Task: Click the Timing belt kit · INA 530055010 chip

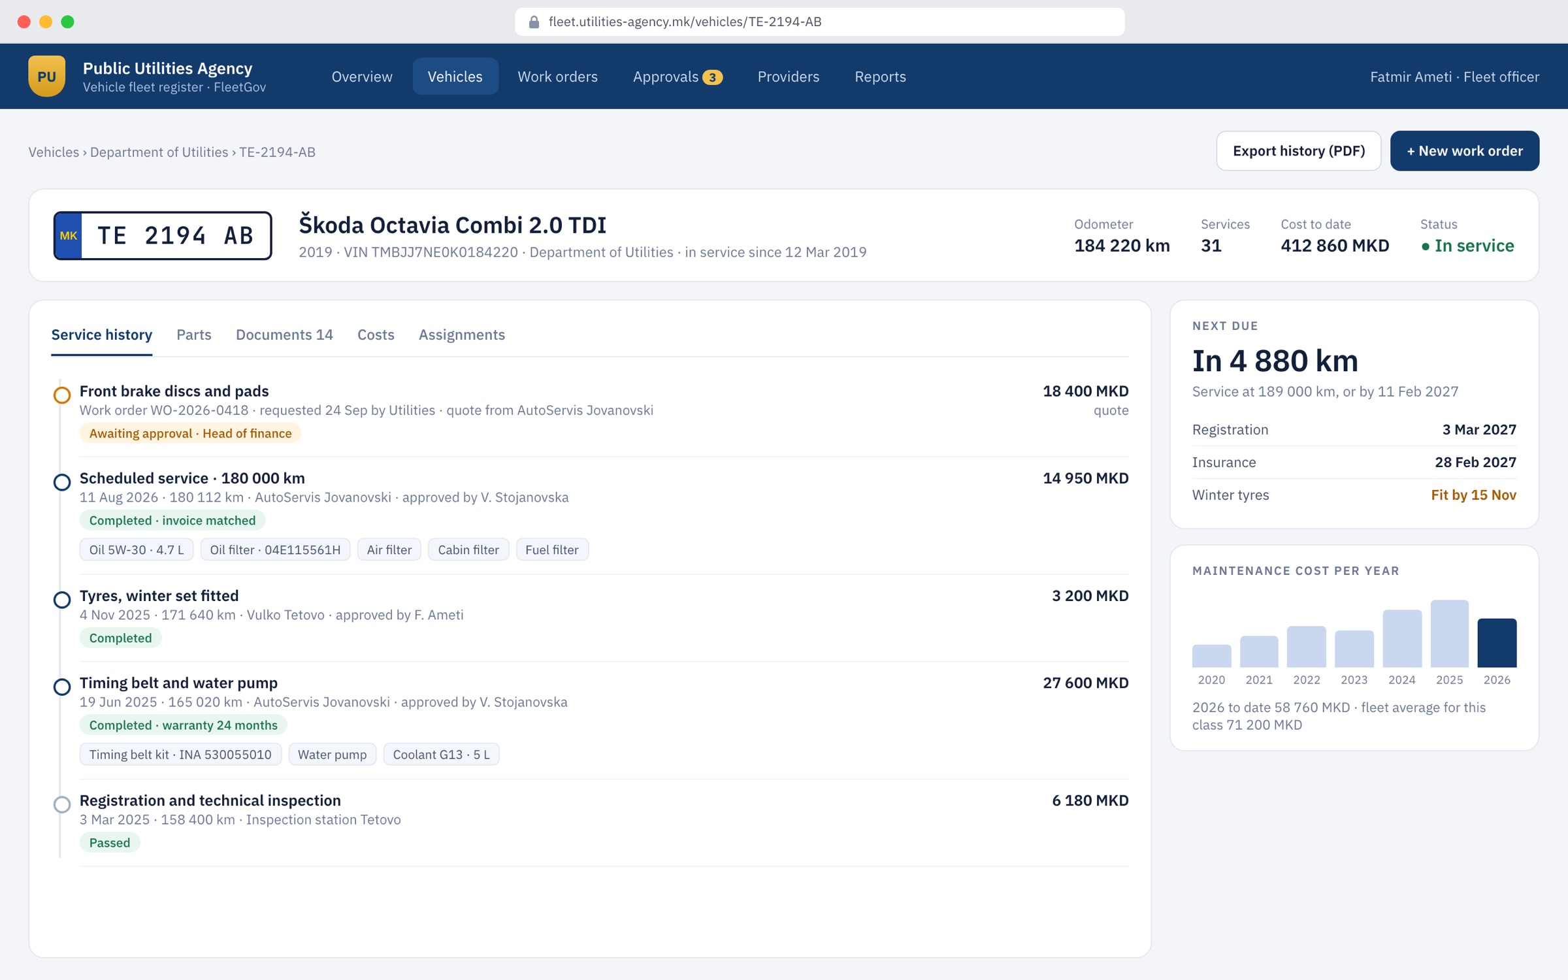Action: (180, 754)
